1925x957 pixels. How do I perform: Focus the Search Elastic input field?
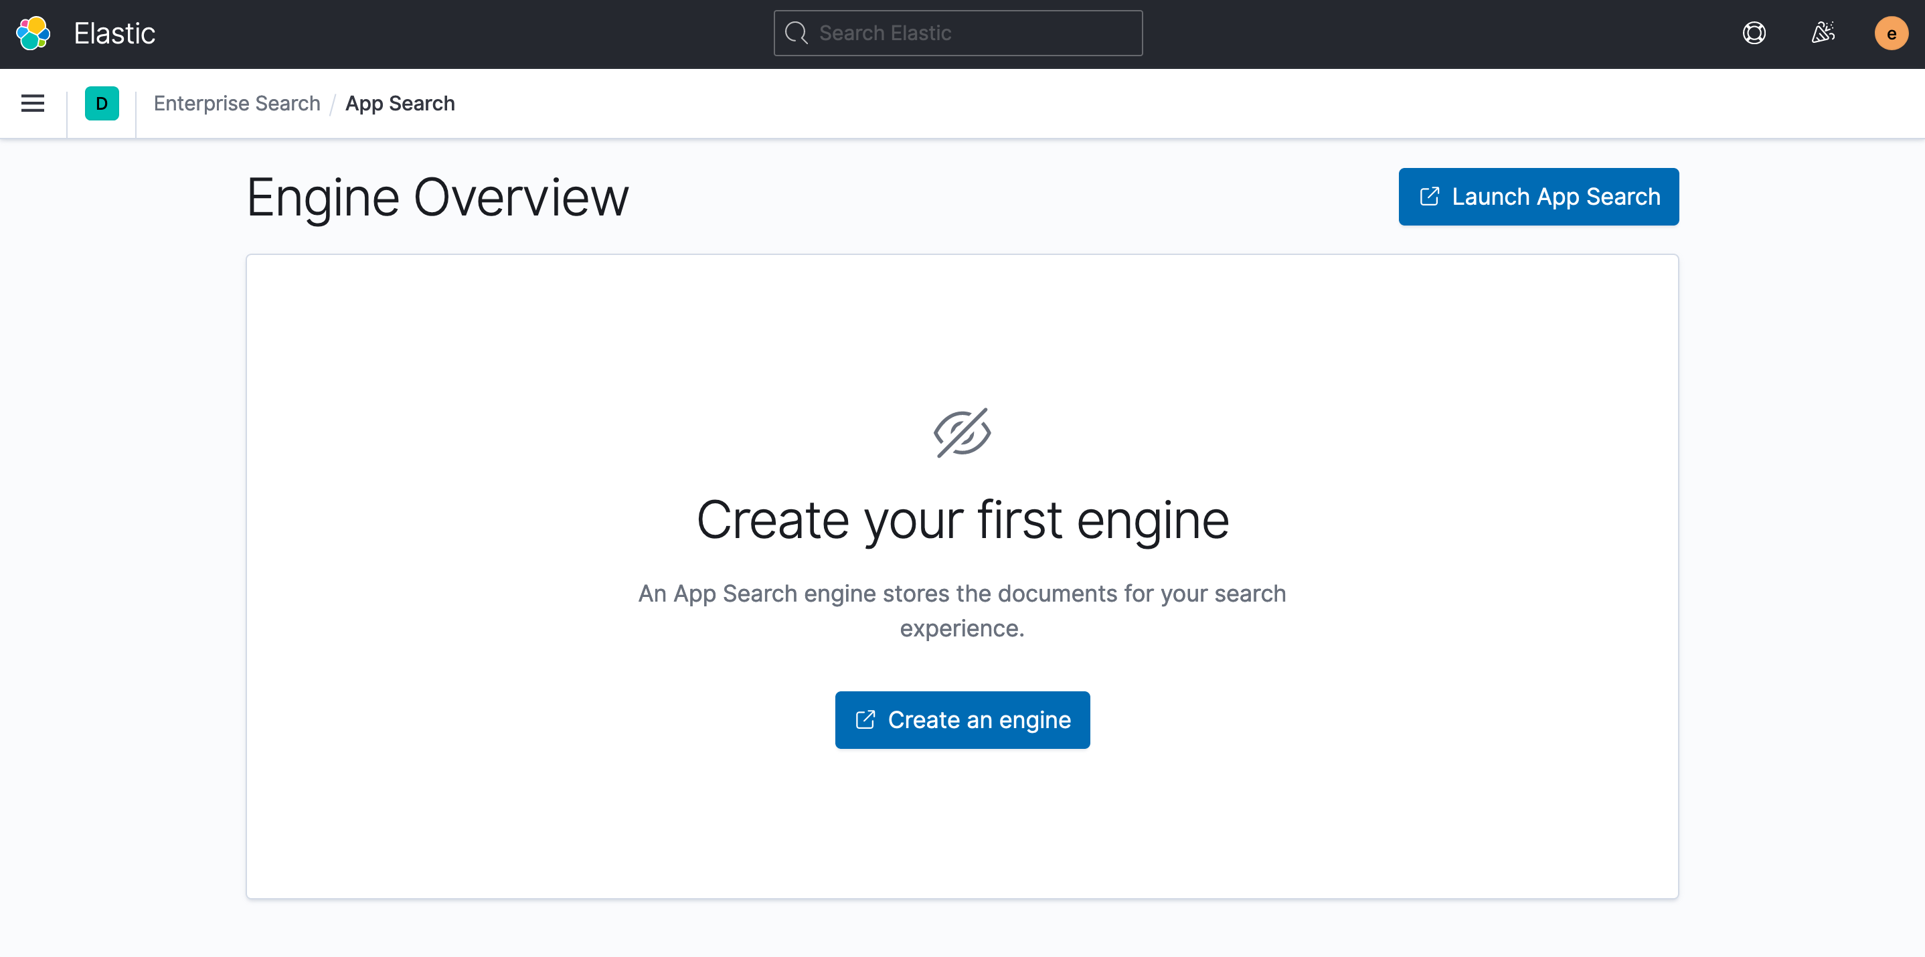coord(971,33)
